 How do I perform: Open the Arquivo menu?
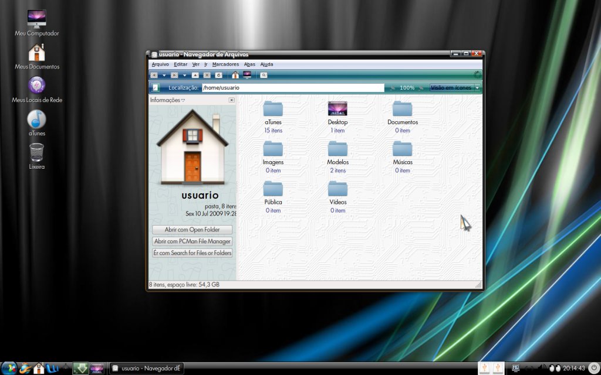point(160,64)
